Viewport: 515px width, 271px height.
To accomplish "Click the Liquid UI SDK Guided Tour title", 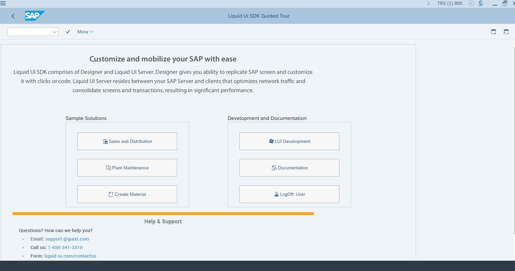I will pos(259,16).
